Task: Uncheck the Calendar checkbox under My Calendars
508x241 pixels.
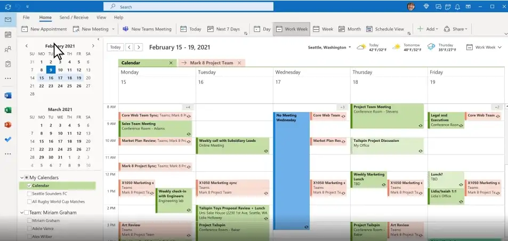Action: coord(30,186)
